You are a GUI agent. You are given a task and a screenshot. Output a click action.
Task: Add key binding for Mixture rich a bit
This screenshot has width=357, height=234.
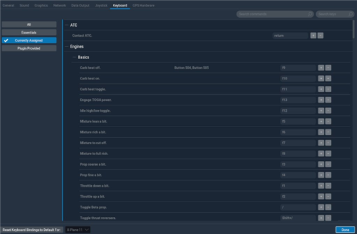point(321,132)
